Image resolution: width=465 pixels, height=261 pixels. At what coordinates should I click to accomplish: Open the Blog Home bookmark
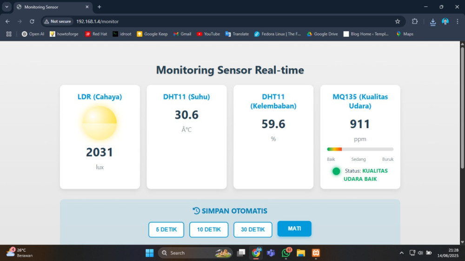[366, 34]
